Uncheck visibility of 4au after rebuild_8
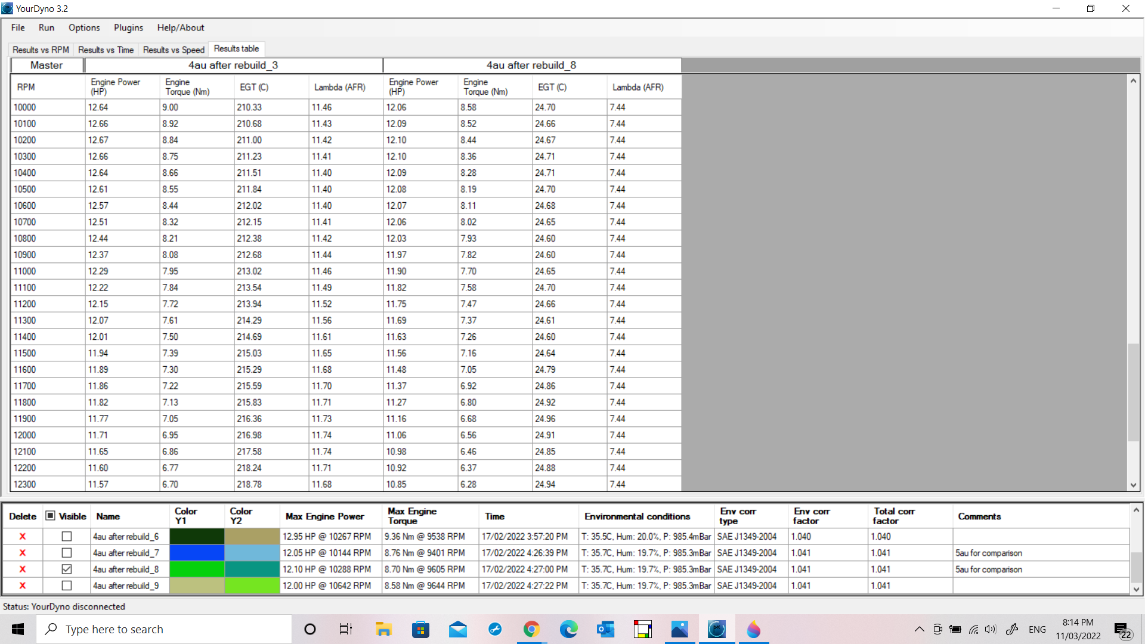Screen dimensions: 1145x644 pos(67,569)
